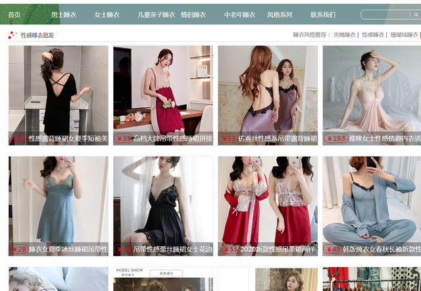Click the 性感睡衣 recommendation link
The width and height of the screenshot is (421, 291).
click(374, 35)
